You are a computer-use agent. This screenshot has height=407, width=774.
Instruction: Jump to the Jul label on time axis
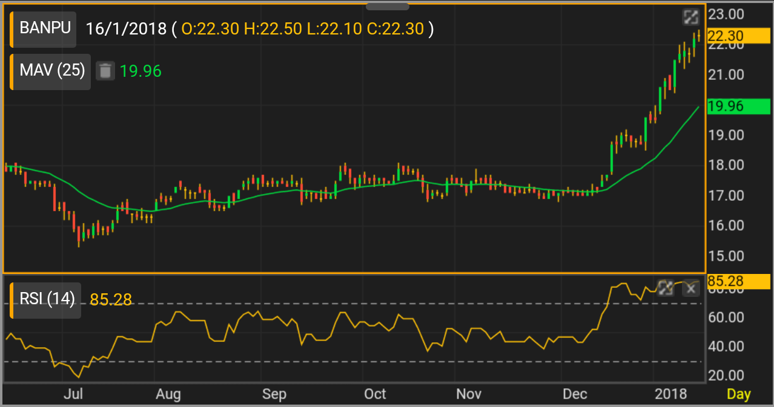click(73, 394)
